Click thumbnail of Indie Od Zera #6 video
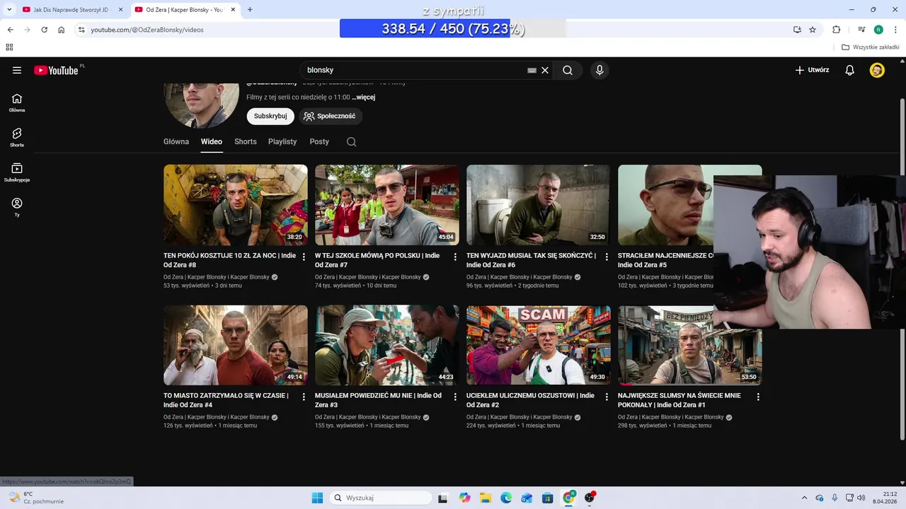This screenshot has width=906, height=509. tap(538, 205)
